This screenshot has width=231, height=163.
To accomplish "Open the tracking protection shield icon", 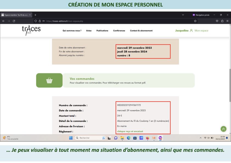I will pyautogui.click(x=36, y=21).
